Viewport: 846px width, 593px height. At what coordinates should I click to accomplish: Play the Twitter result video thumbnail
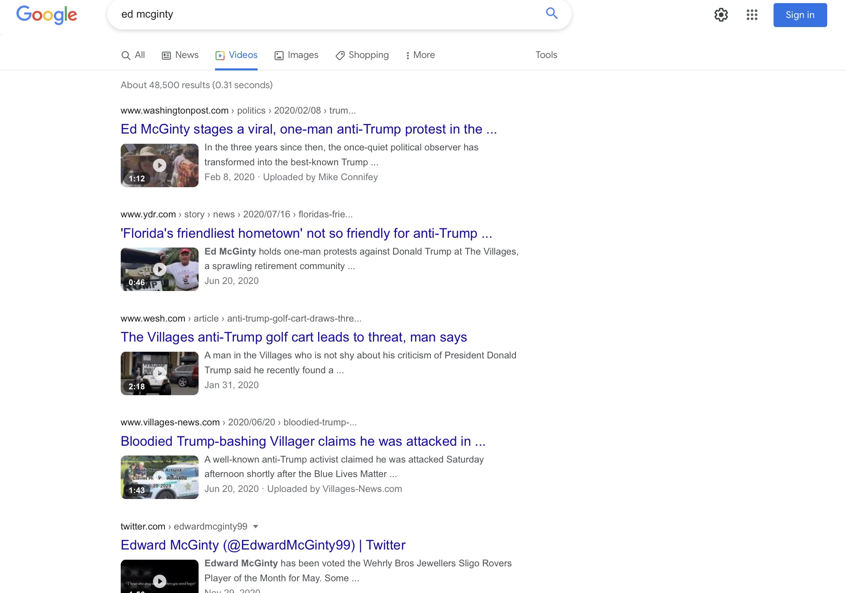(x=159, y=577)
